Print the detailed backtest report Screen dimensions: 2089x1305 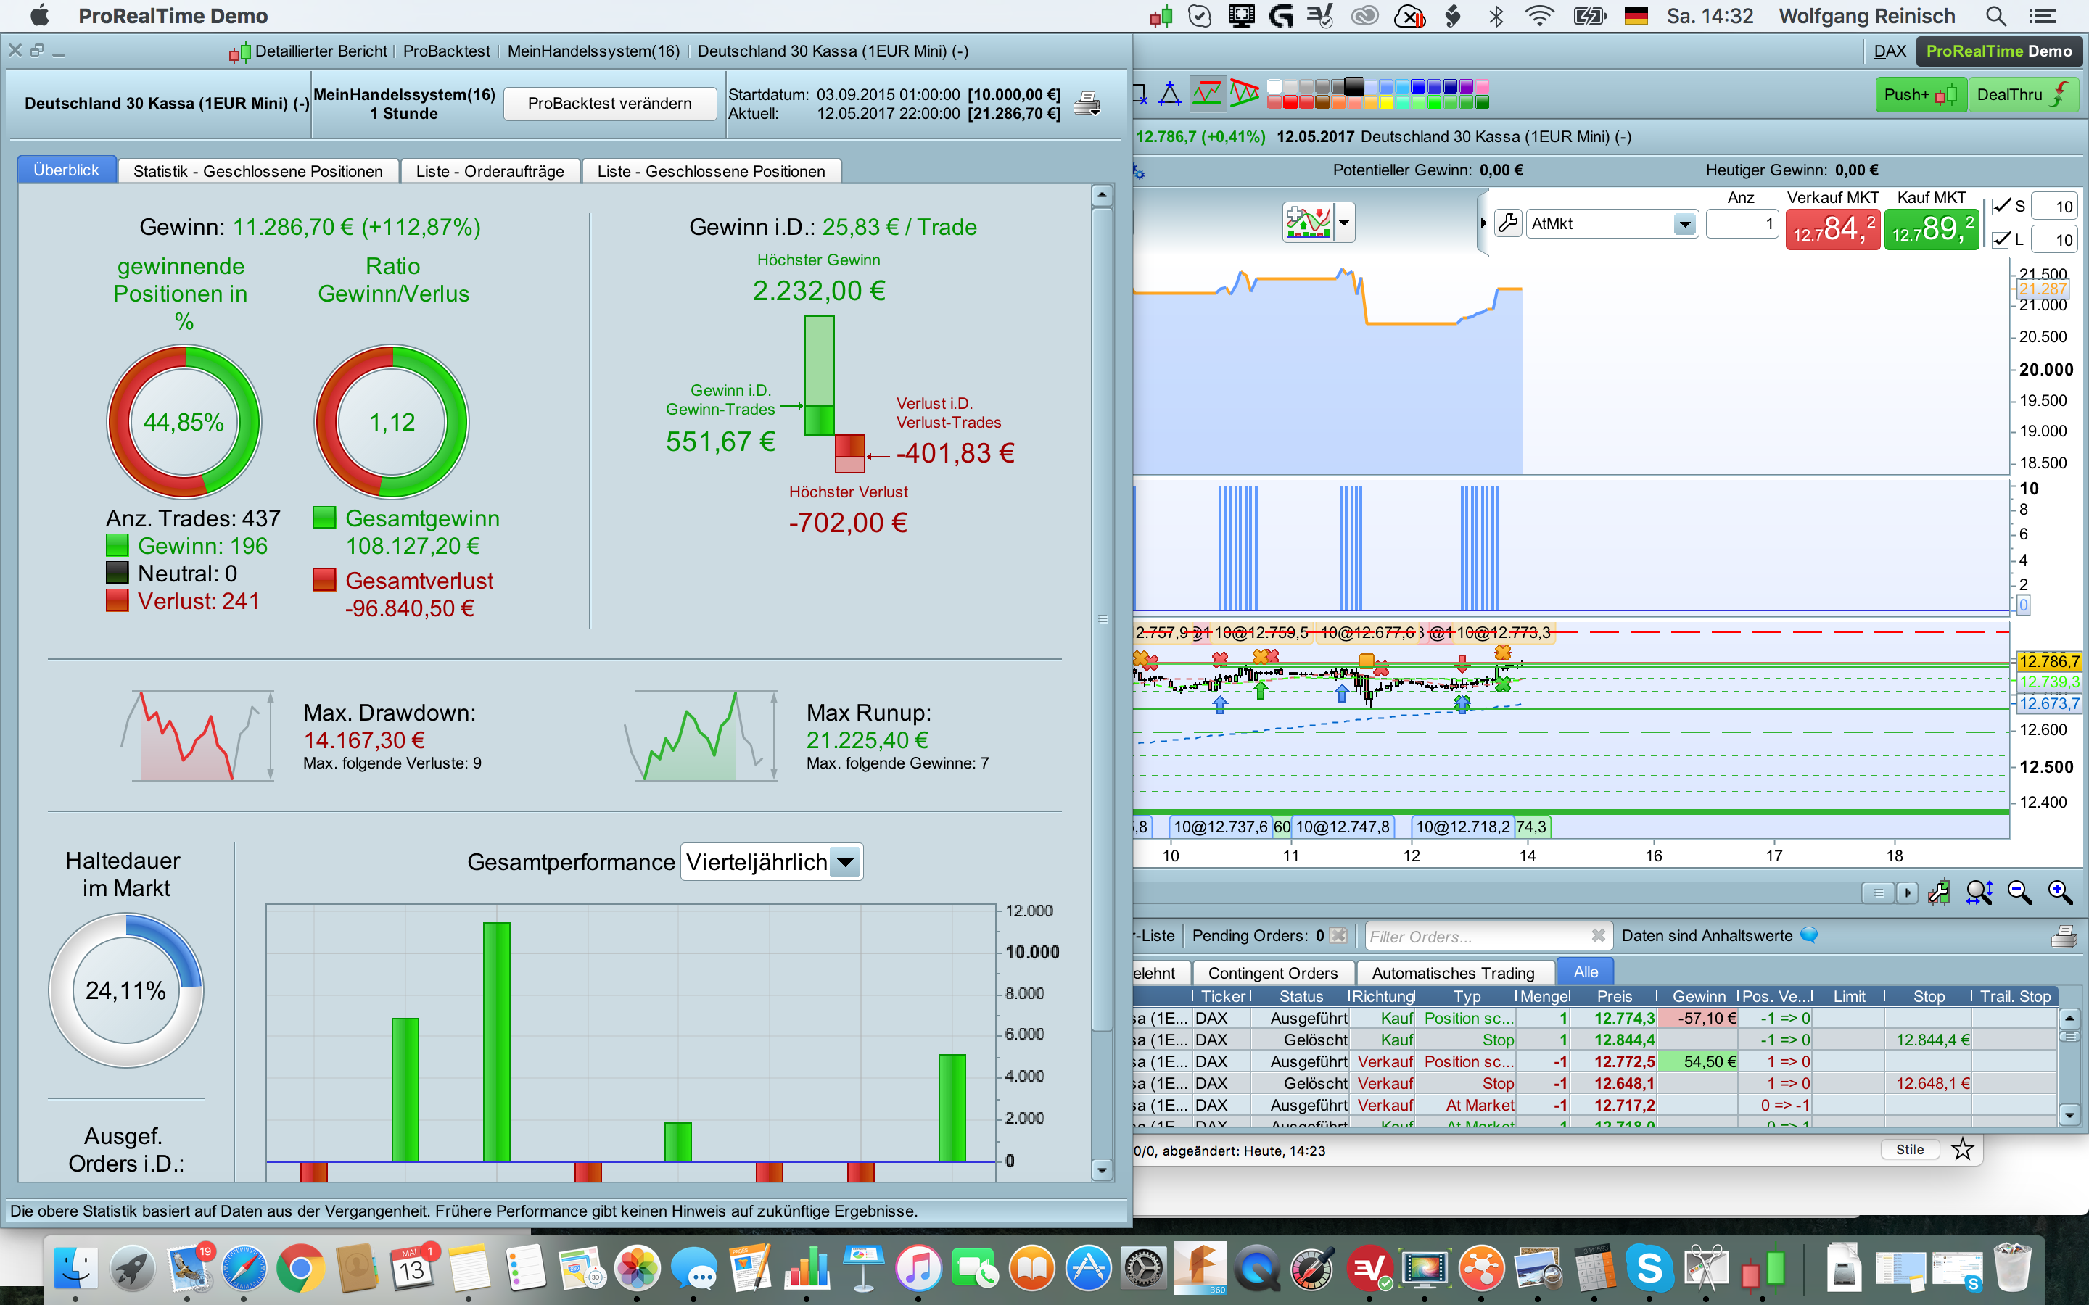[x=1086, y=104]
